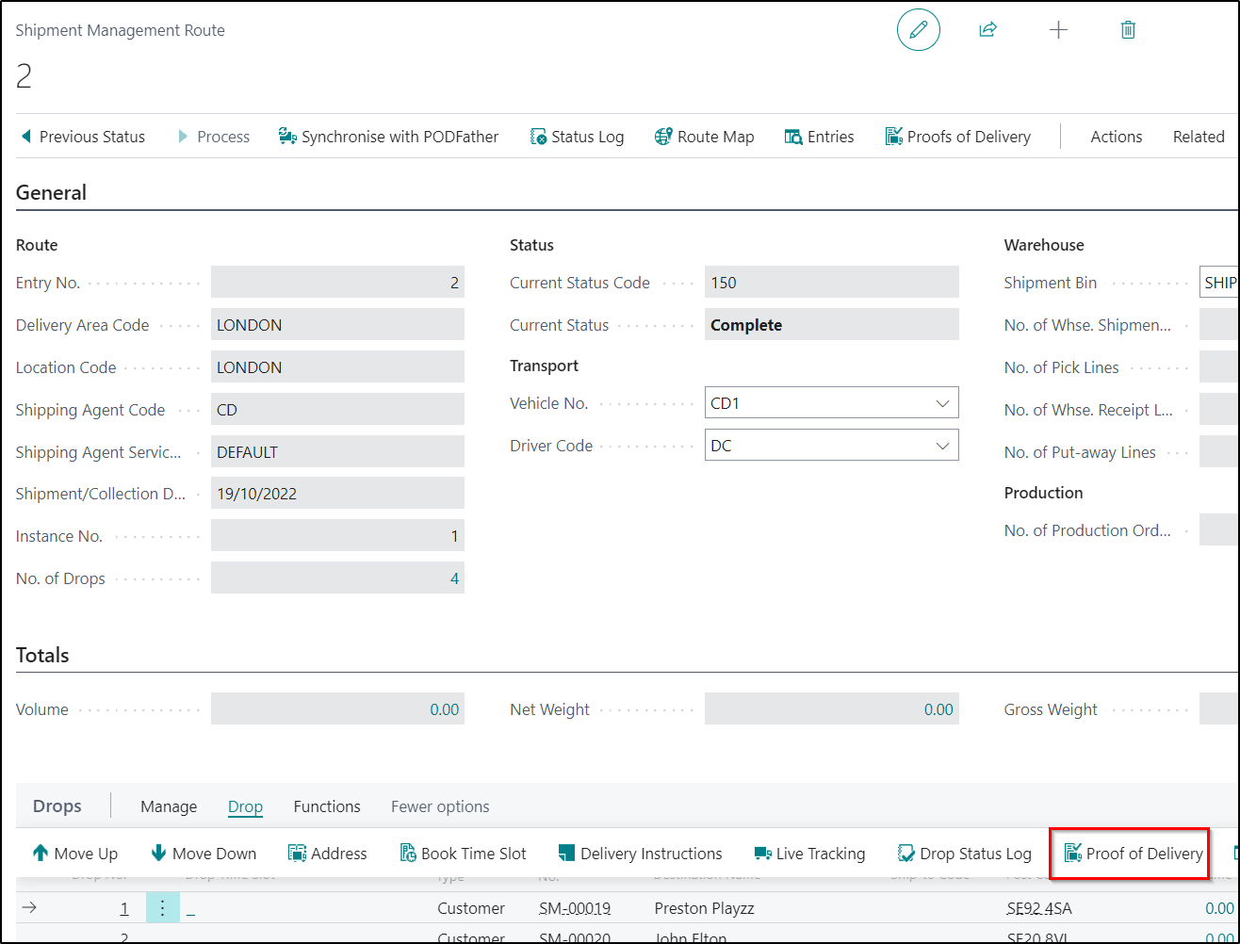Open the Route Map

704,137
